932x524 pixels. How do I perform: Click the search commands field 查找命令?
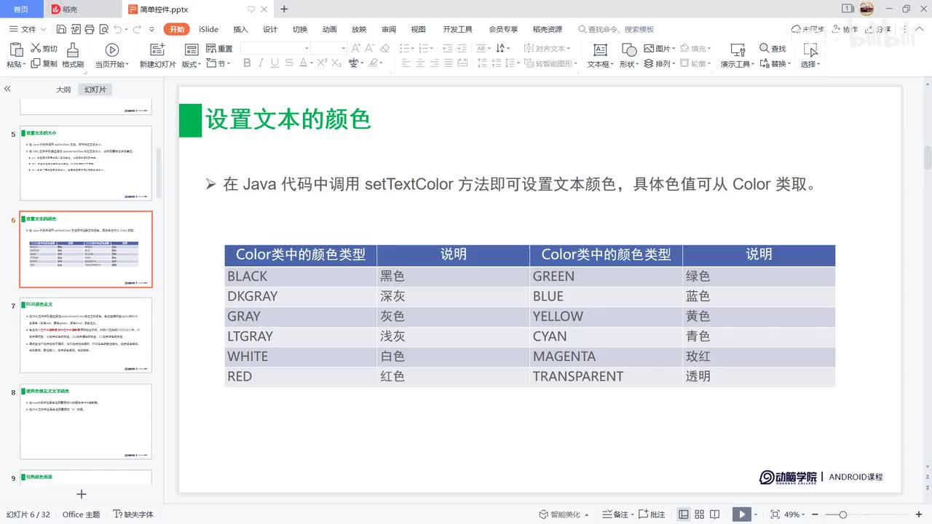pos(617,29)
